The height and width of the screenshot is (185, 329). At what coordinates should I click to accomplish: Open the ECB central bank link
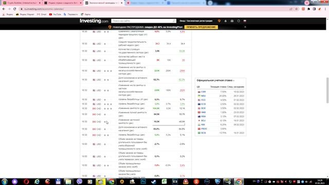204,104
